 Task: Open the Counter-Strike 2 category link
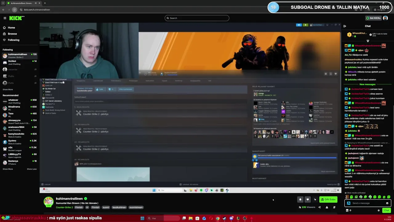tap(64, 207)
